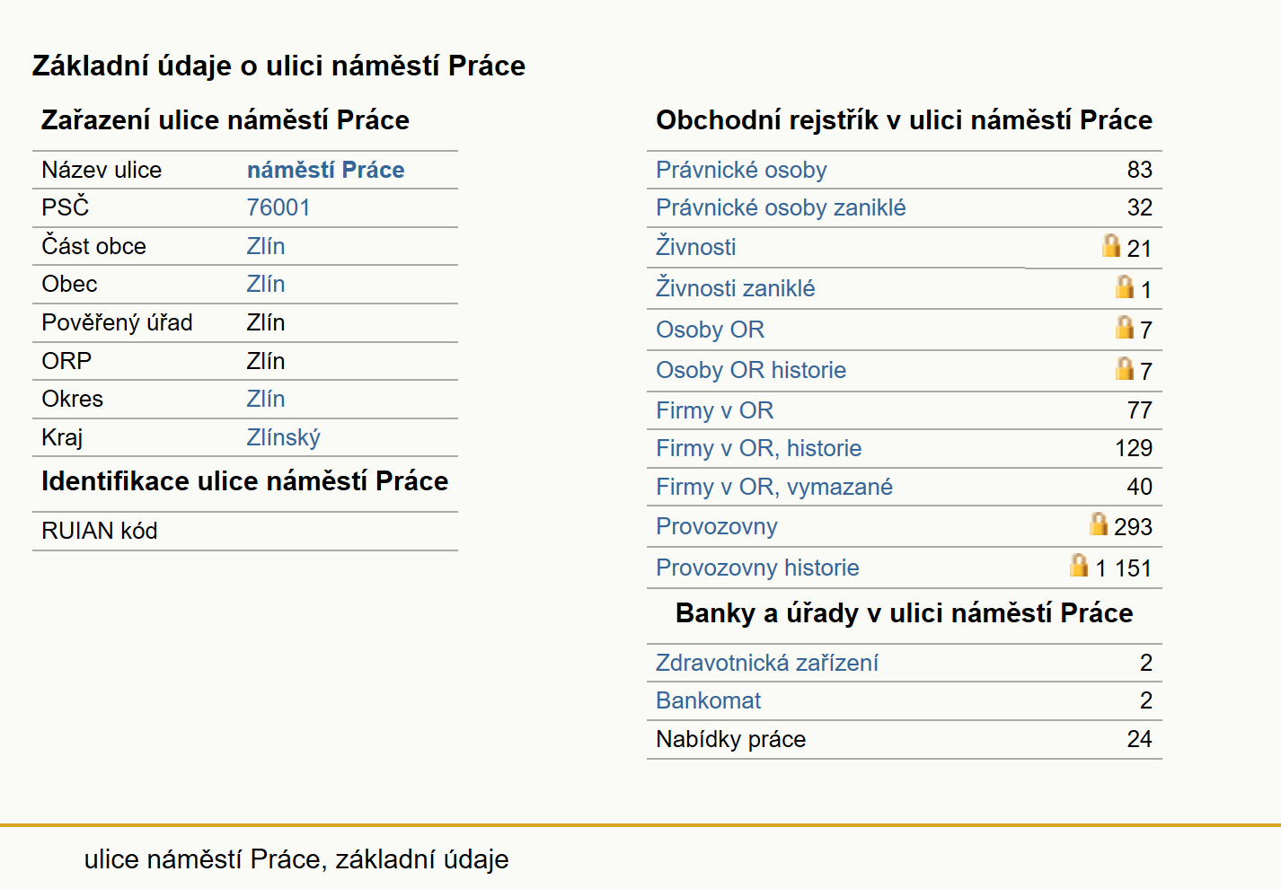Click the lock icon beside Živnosti count

(1111, 245)
